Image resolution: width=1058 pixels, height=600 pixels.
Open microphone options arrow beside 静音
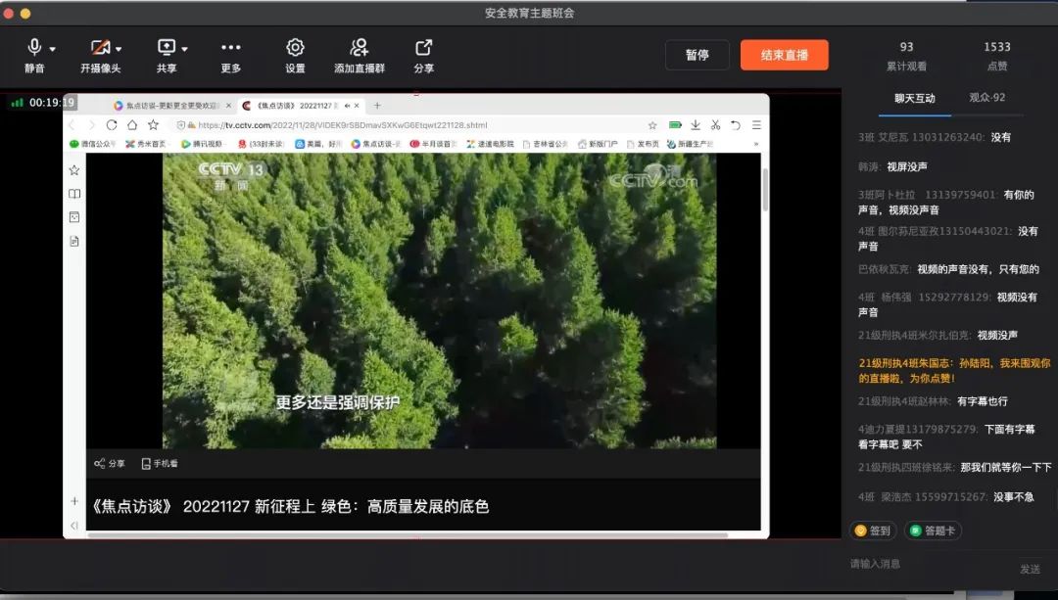(53, 49)
